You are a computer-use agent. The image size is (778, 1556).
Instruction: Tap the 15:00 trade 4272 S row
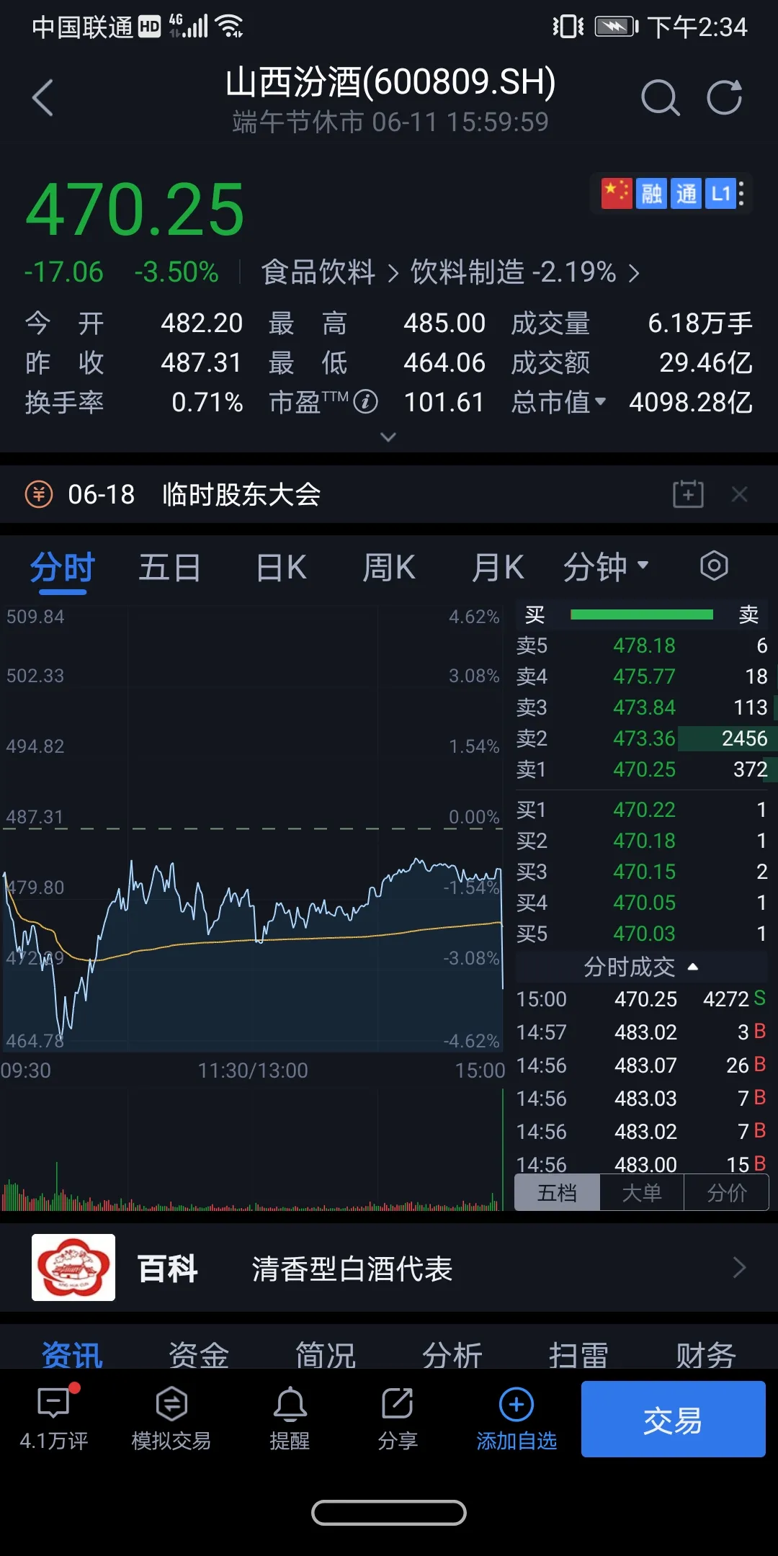(642, 999)
